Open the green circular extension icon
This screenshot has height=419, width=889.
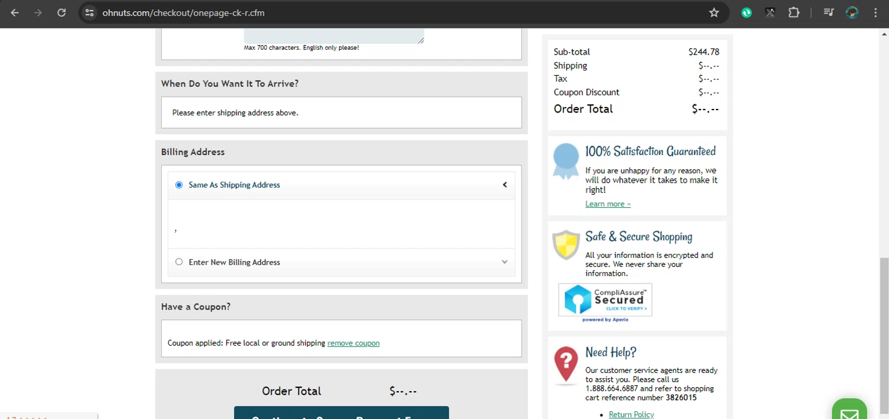747,12
